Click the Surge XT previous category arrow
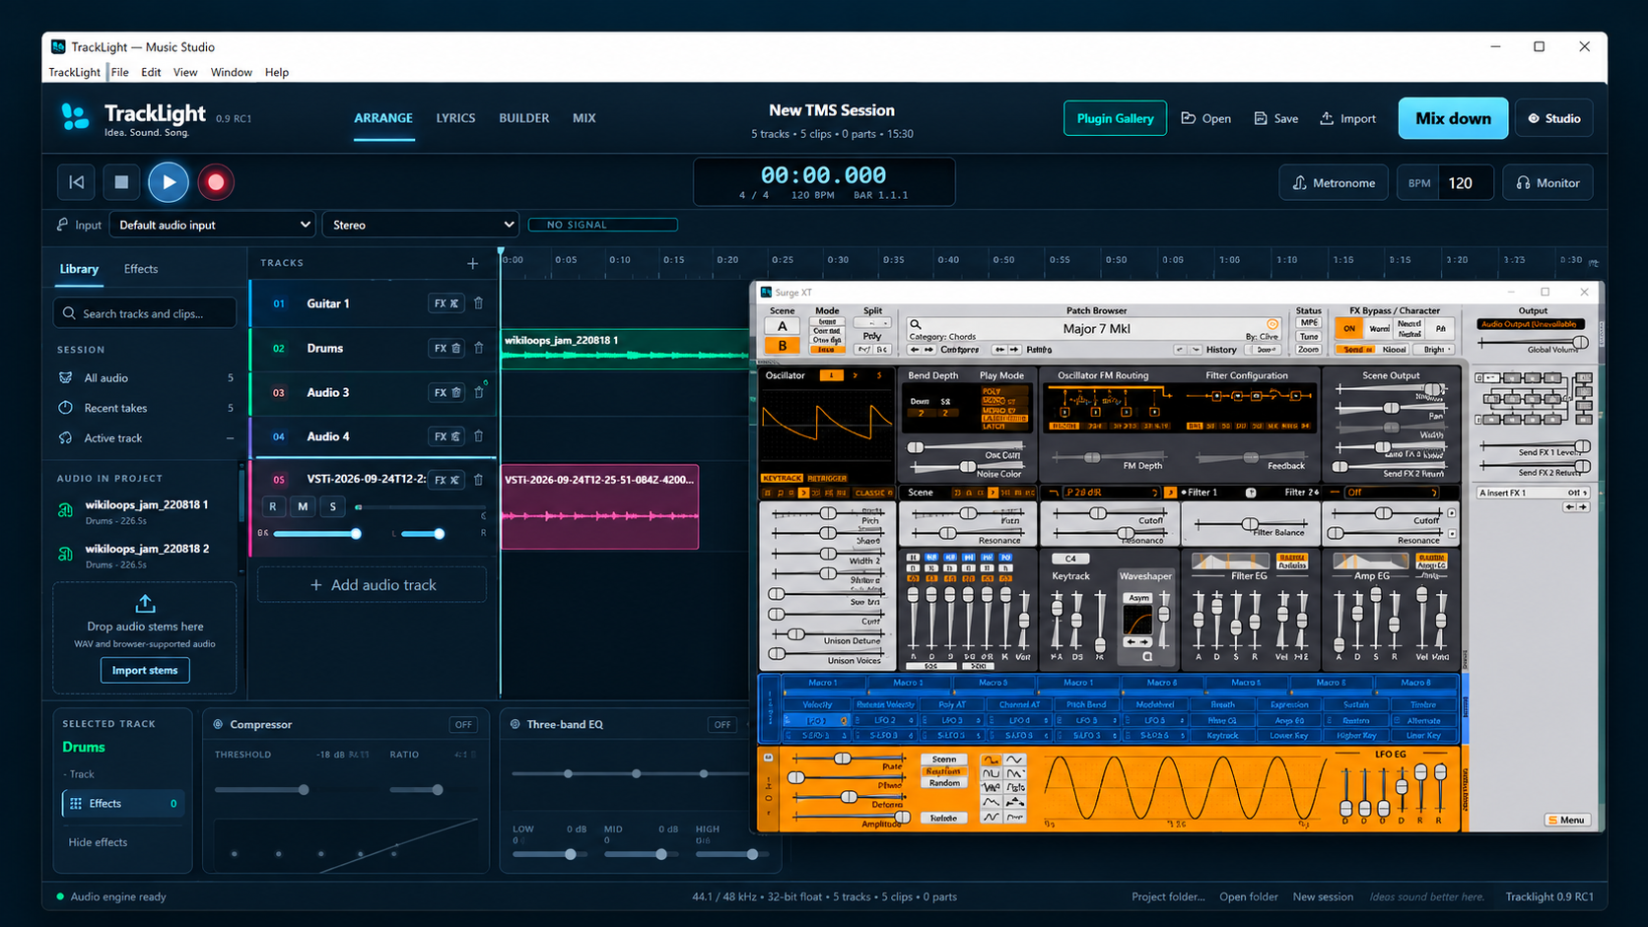This screenshot has height=927, width=1648. [x=915, y=350]
